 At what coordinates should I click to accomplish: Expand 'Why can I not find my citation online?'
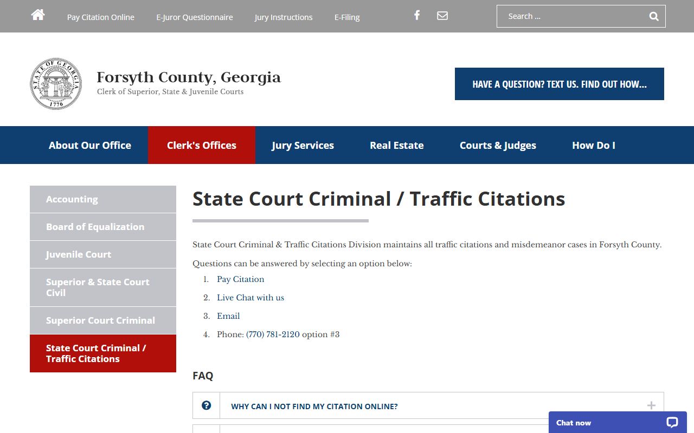(x=428, y=405)
